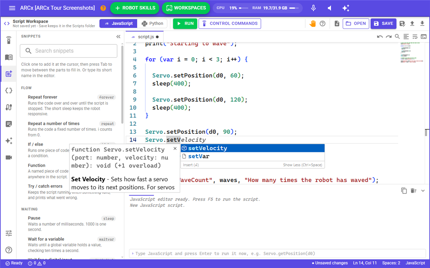Collapse the console panel chevron
430x268 pixels.
coord(423,191)
